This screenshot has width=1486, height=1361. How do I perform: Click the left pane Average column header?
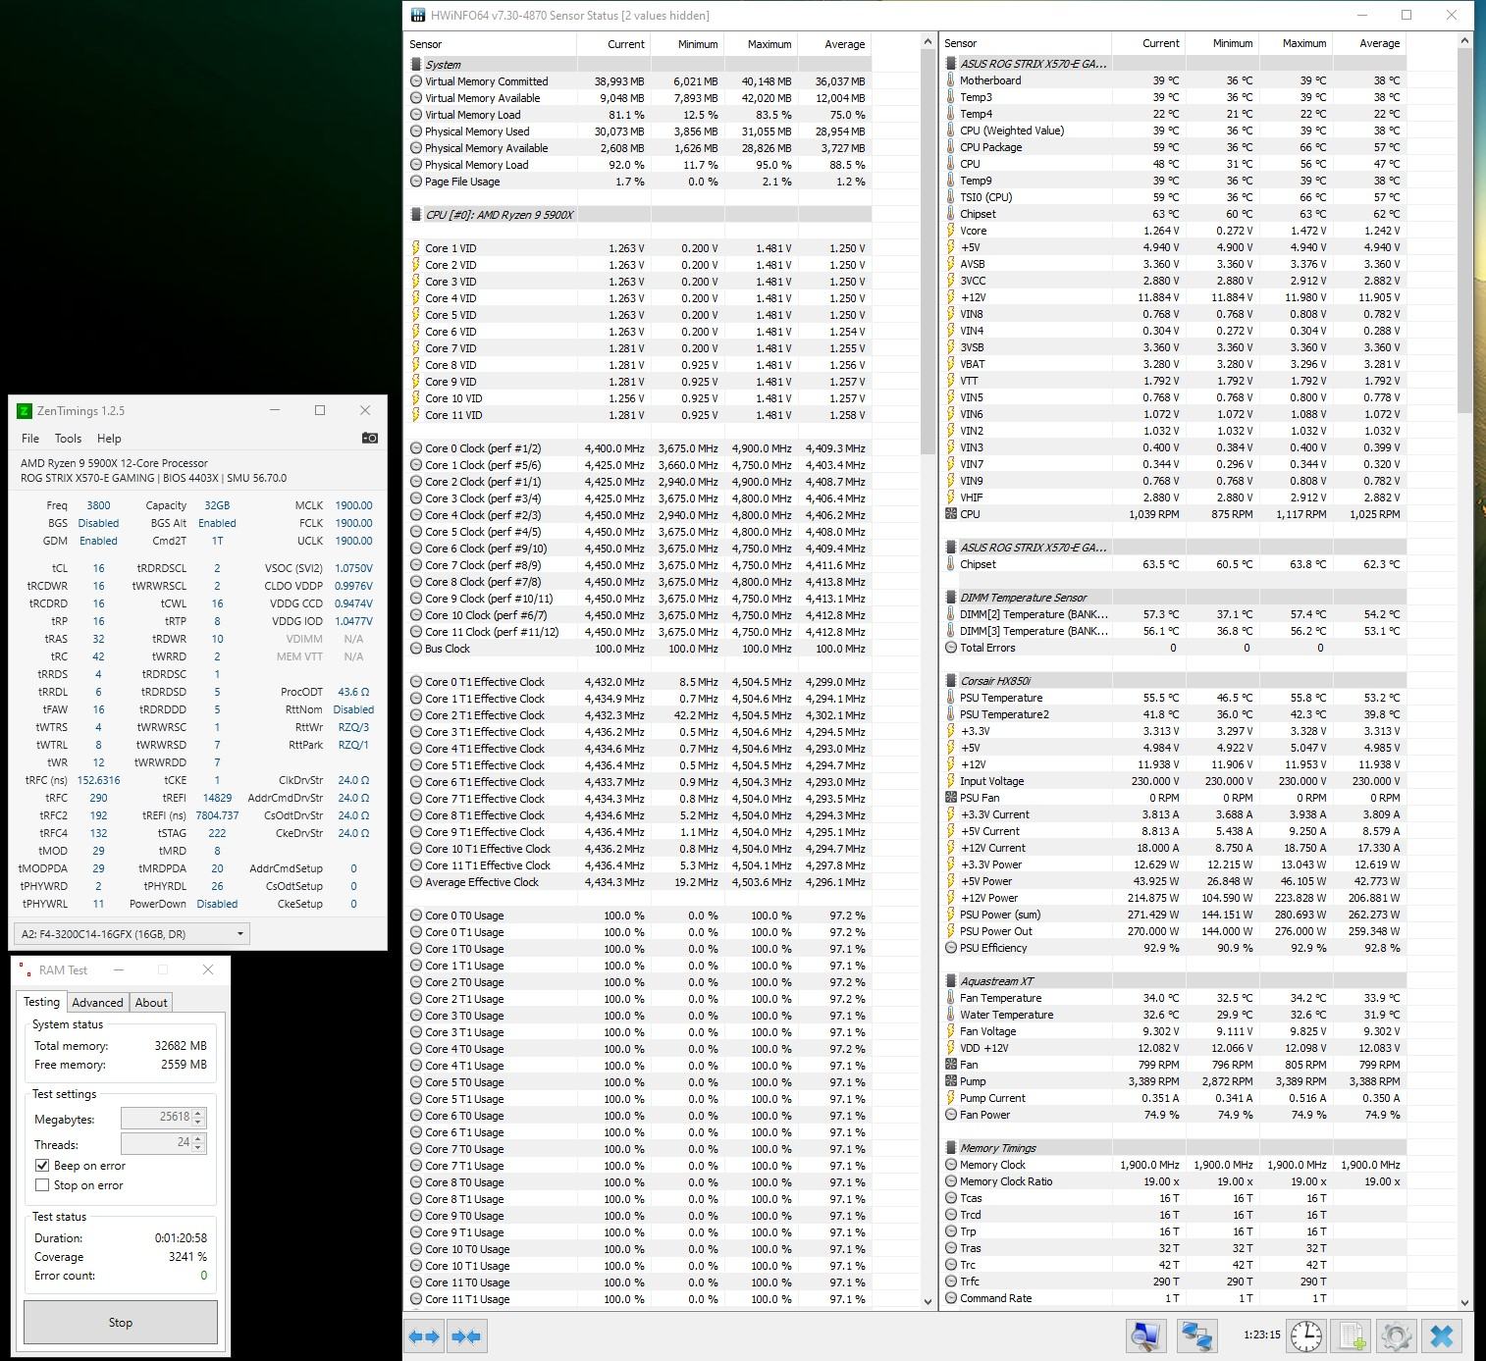pos(834,44)
